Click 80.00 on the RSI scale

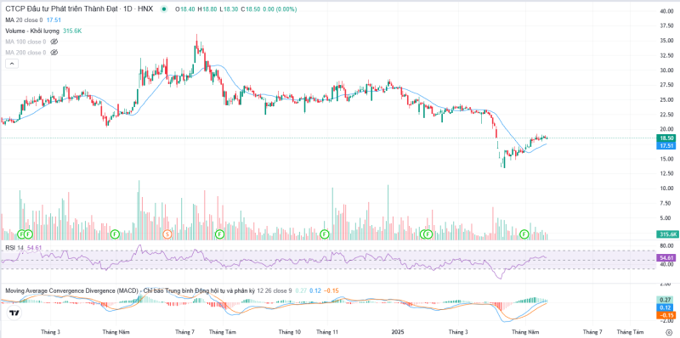[x=666, y=245]
